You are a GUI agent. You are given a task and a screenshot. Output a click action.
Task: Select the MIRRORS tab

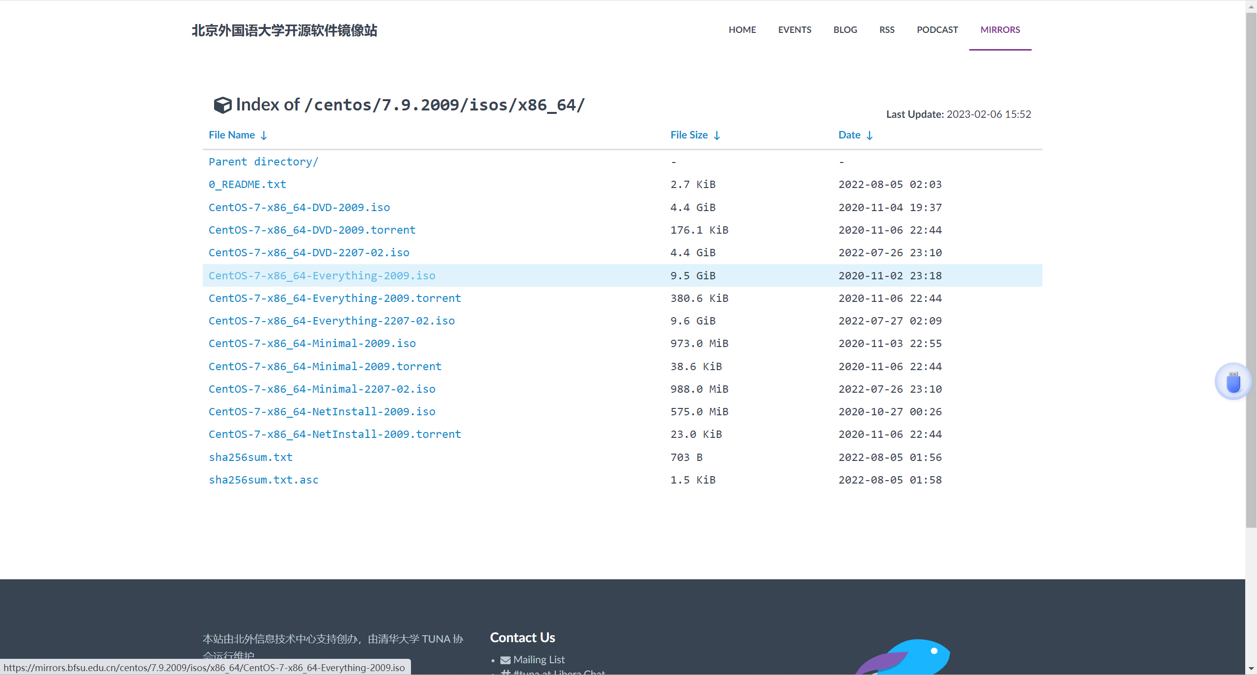point(1000,29)
